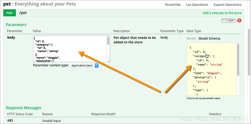
Task: Click the Expand Operations link
Action: (x=227, y=5)
